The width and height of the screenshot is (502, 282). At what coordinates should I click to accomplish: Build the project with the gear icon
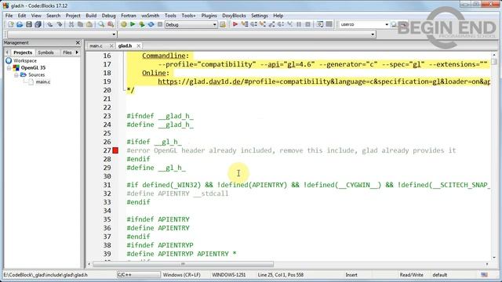point(124,24)
